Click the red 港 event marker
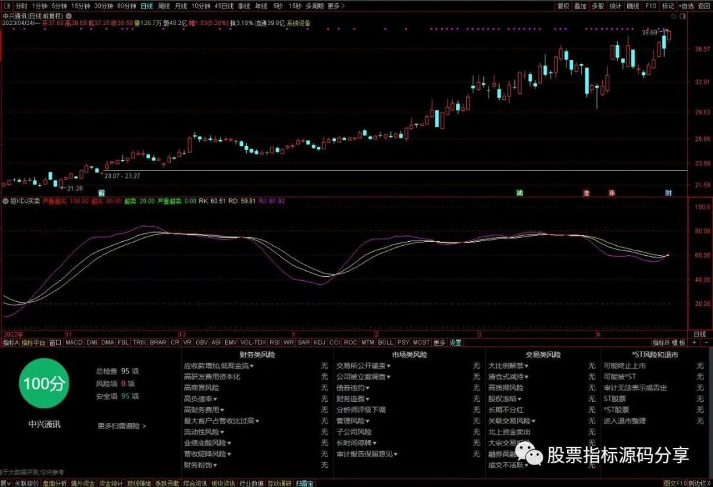The image size is (713, 487). (586, 193)
